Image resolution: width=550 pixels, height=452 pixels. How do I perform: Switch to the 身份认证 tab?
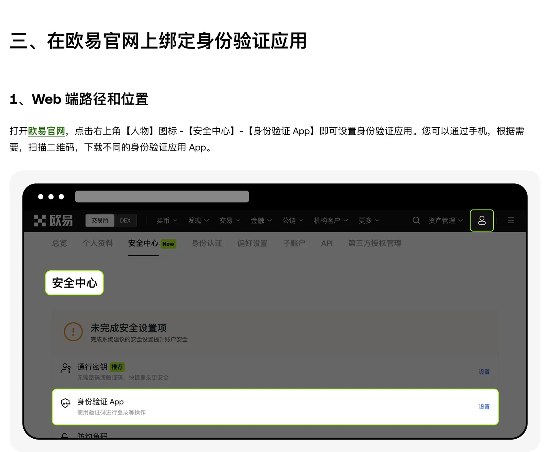(x=207, y=243)
